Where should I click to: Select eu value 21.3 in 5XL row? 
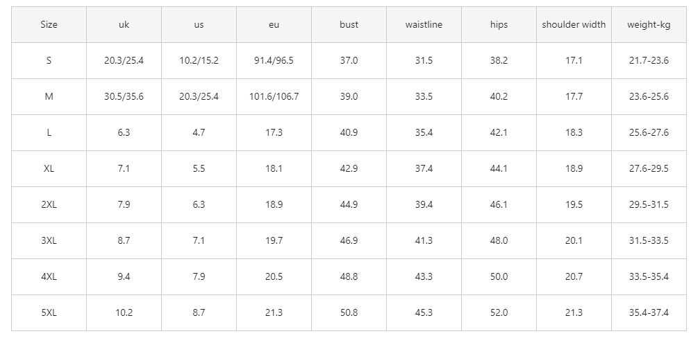pyautogui.click(x=274, y=313)
